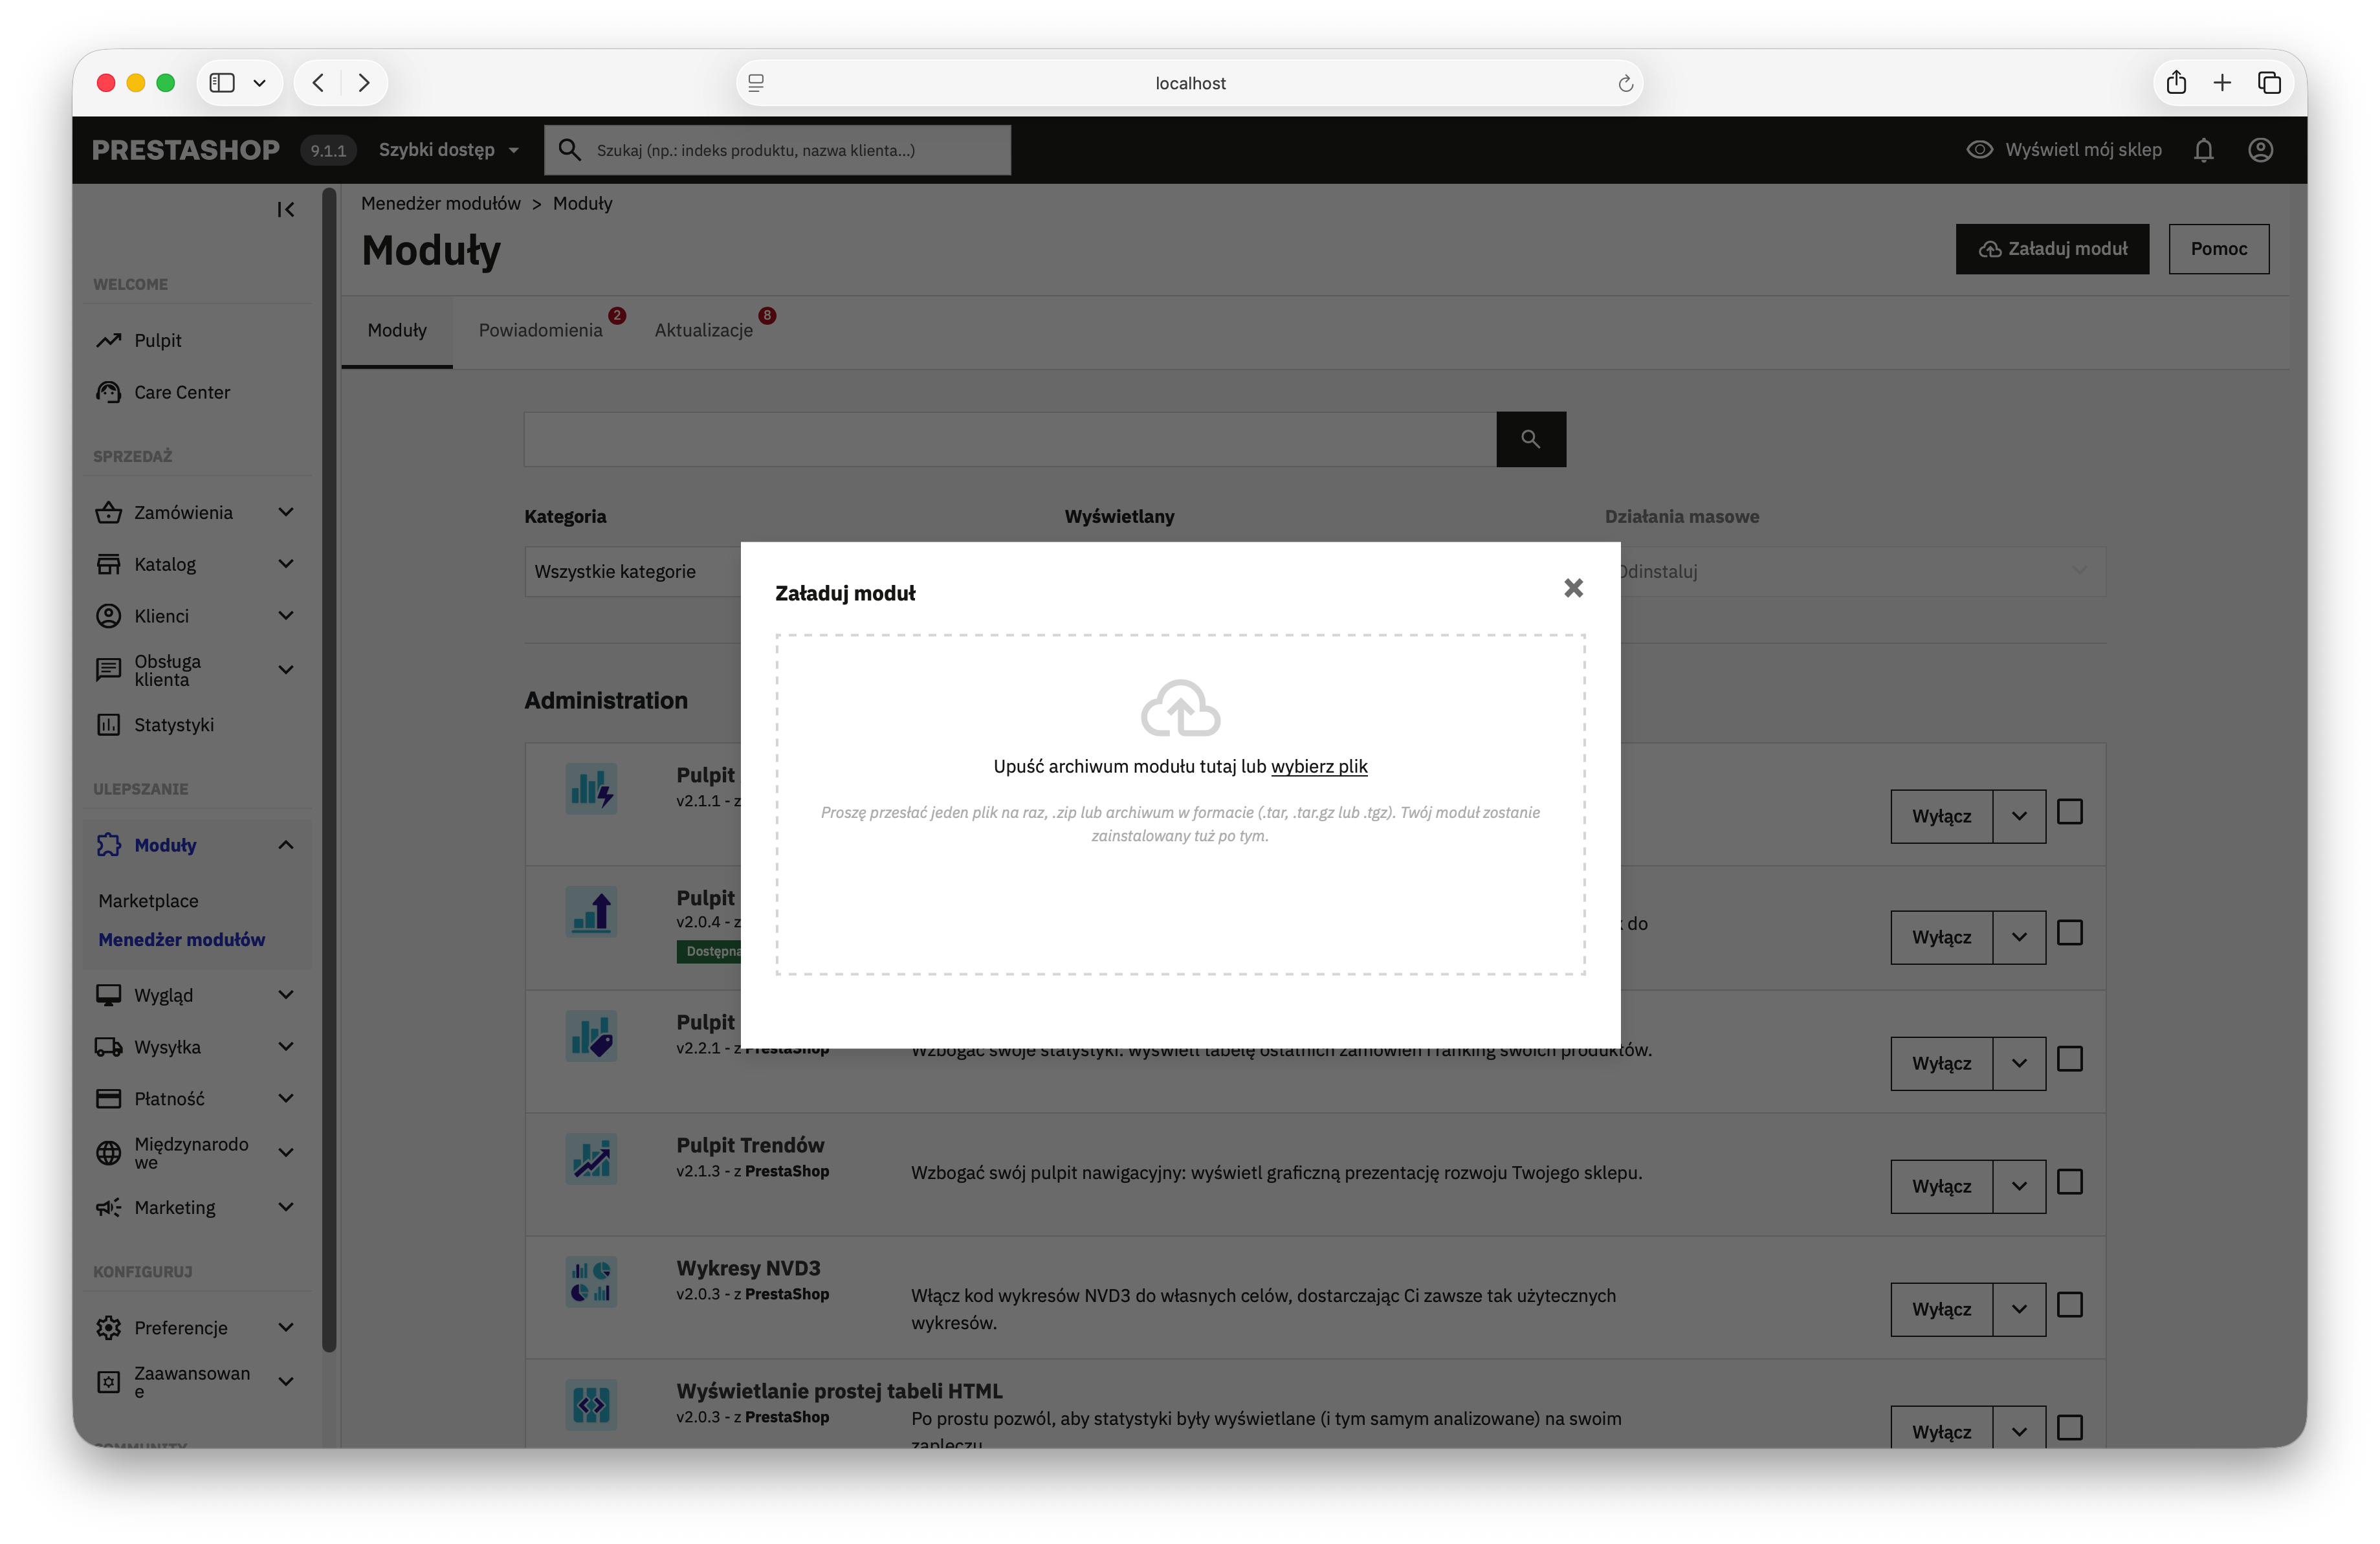Click the Płatność card icon
This screenshot has width=2380, height=1544.
(109, 1098)
